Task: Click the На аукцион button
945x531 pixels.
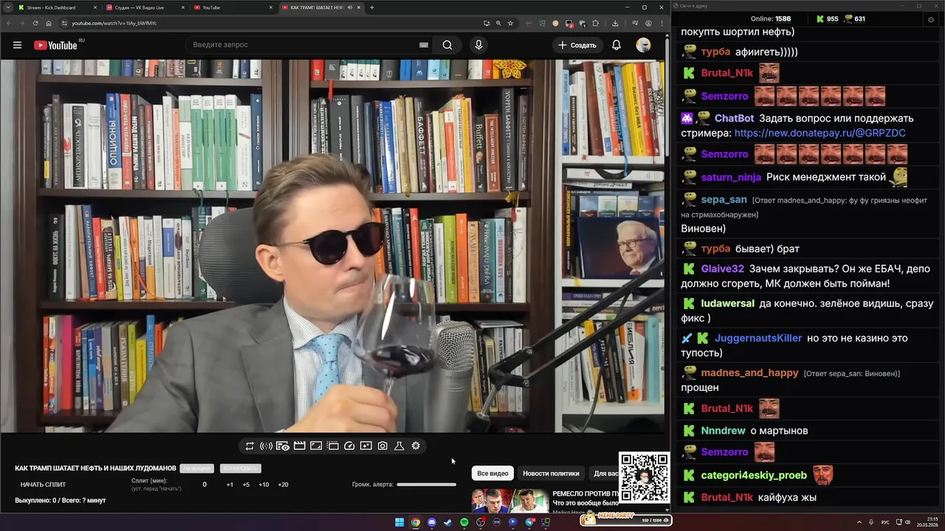Action: coord(196,468)
